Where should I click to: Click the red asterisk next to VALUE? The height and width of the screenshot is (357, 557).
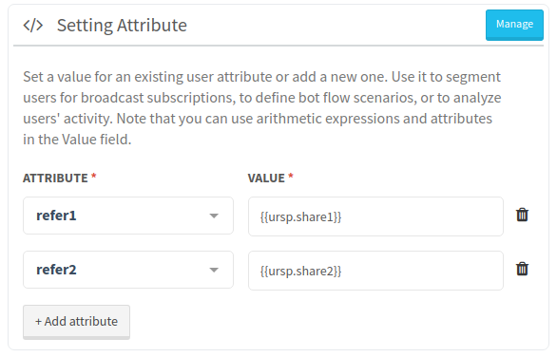click(x=291, y=176)
